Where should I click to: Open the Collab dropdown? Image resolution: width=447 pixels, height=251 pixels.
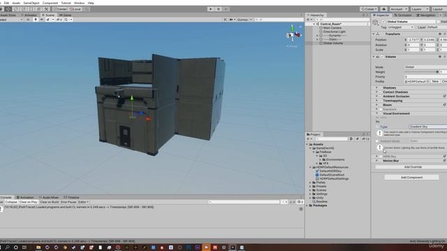coord(369,9)
